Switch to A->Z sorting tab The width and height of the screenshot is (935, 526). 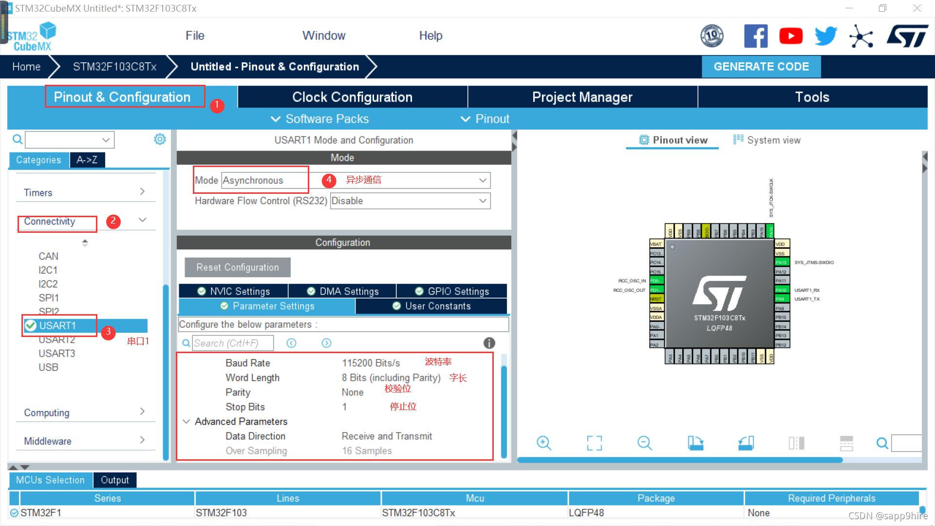click(87, 160)
